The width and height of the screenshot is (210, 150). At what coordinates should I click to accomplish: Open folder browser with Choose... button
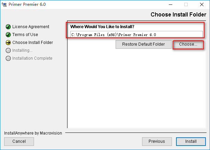pyautogui.click(x=188, y=44)
